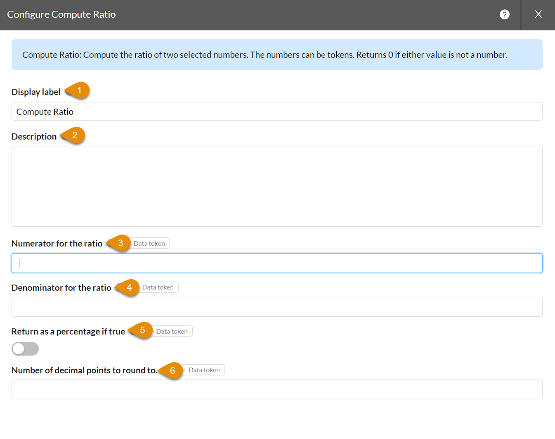Click orange marker 6 by decimal points label

172,370
